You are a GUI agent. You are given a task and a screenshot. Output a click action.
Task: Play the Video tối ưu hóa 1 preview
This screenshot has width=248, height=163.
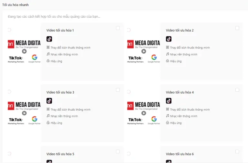pos(24,51)
